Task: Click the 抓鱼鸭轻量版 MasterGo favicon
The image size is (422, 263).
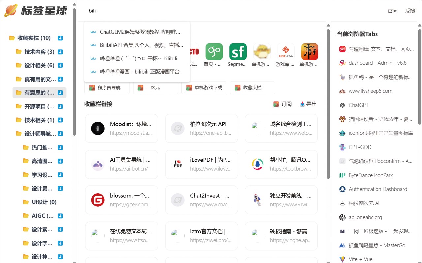Action: 342,245
